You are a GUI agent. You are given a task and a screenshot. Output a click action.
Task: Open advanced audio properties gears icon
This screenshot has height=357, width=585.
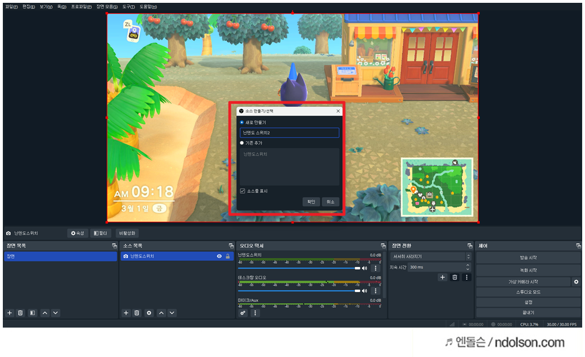[x=243, y=313]
